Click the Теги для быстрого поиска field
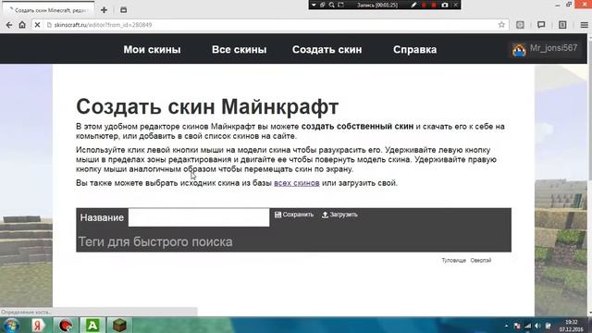This screenshot has width=592, height=333. pos(155,241)
